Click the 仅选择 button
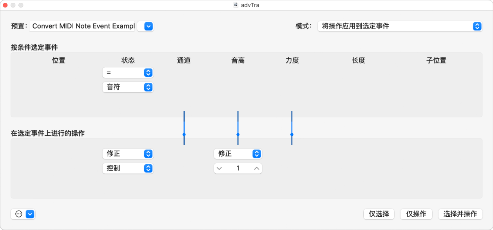 pyautogui.click(x=379, y=214)
